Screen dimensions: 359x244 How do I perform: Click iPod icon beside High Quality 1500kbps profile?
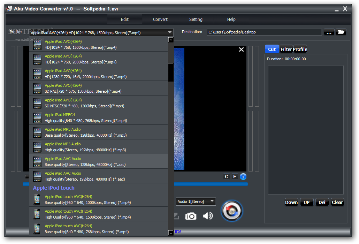coord(37,214)
